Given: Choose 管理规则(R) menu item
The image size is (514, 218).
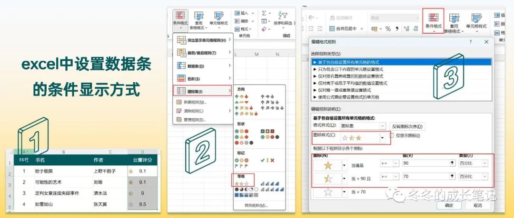Looking at the screenshot, I should (x=203, y=120).
